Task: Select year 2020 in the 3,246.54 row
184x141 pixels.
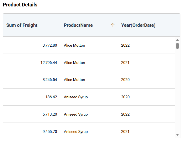Action: [x=125, y=80]
